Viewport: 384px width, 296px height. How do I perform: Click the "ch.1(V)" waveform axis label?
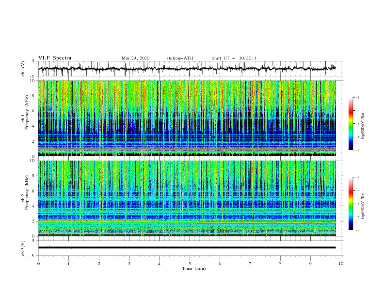[23, 69]
